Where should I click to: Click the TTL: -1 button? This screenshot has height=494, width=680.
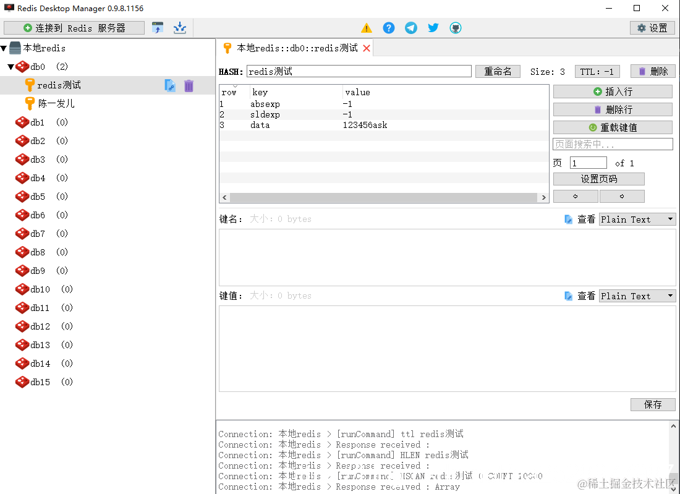click(597, 72)
